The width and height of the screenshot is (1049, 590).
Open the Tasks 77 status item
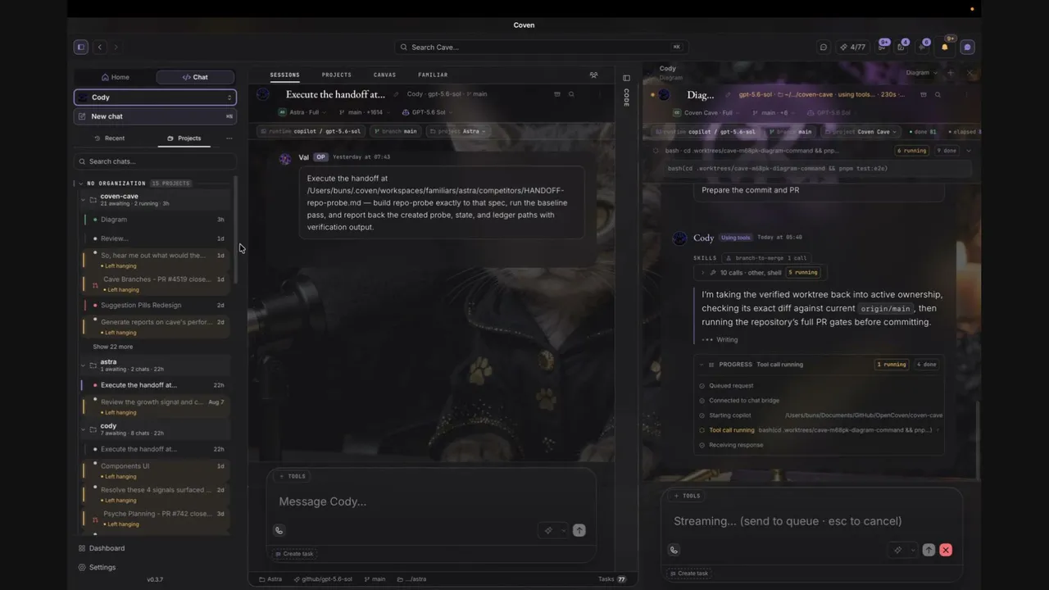tap(612, 579)
